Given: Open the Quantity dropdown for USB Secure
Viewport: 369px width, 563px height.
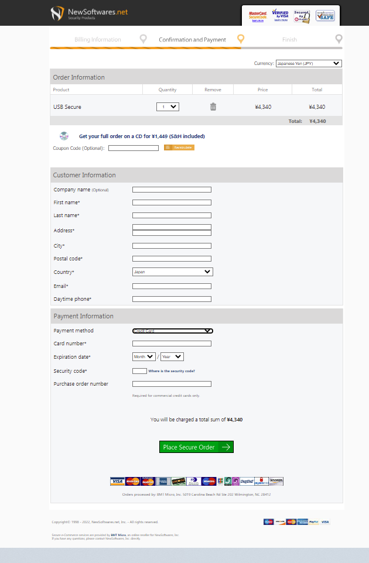Looking at the screenshot, I should [168, 107].
